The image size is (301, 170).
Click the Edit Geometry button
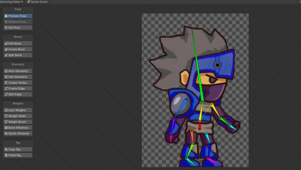pyautogui.click(x=18, y=77)
